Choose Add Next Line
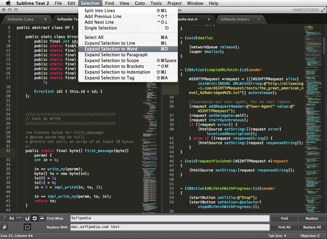Screen dimensions: 327x239 click(128, 22)
